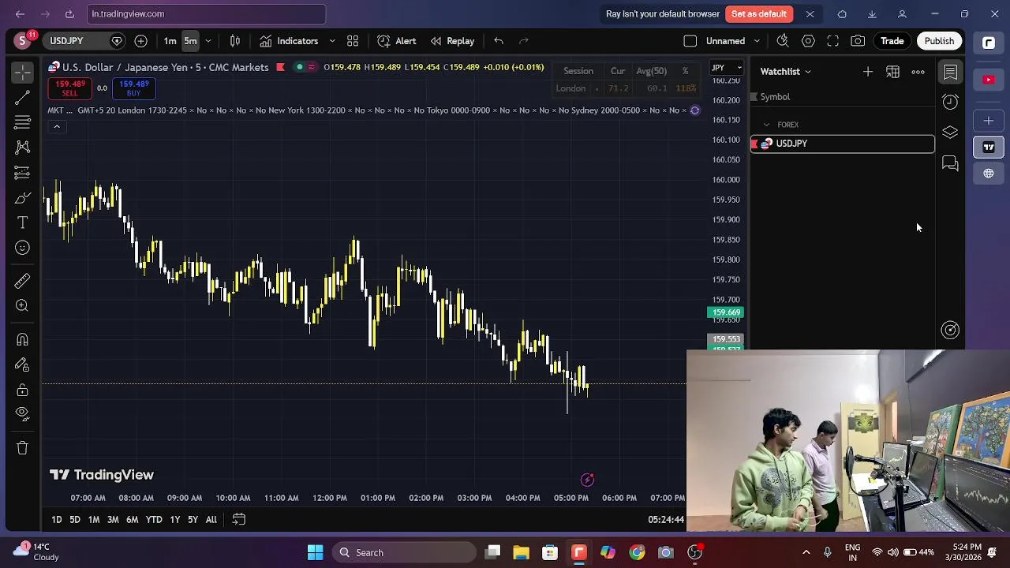Open watchlist advanced view table icon
Screen dimensions: 1010x568
click(893, 72)
